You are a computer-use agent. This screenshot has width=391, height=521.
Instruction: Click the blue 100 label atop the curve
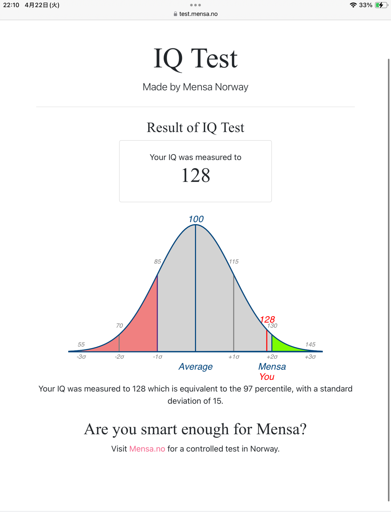(196, 219)
